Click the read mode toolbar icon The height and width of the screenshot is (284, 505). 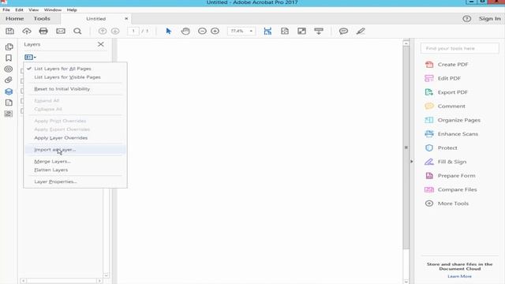pyautogui.click(x=319, y=31)
